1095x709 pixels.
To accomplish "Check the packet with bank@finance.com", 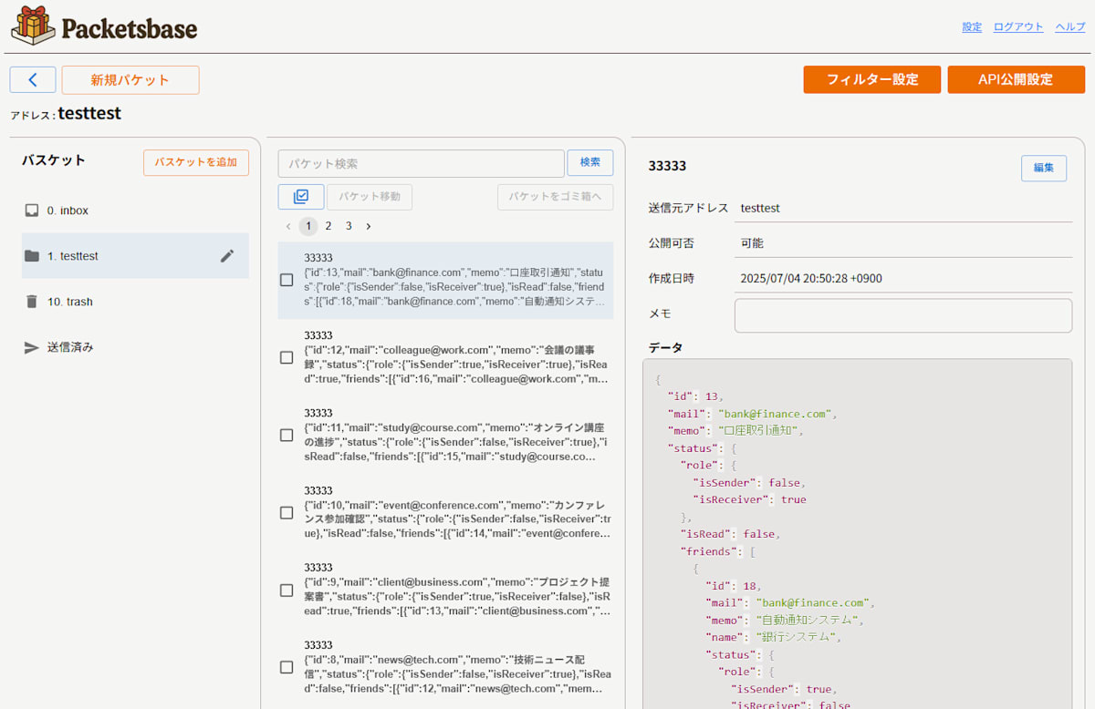I will point(287,280).
